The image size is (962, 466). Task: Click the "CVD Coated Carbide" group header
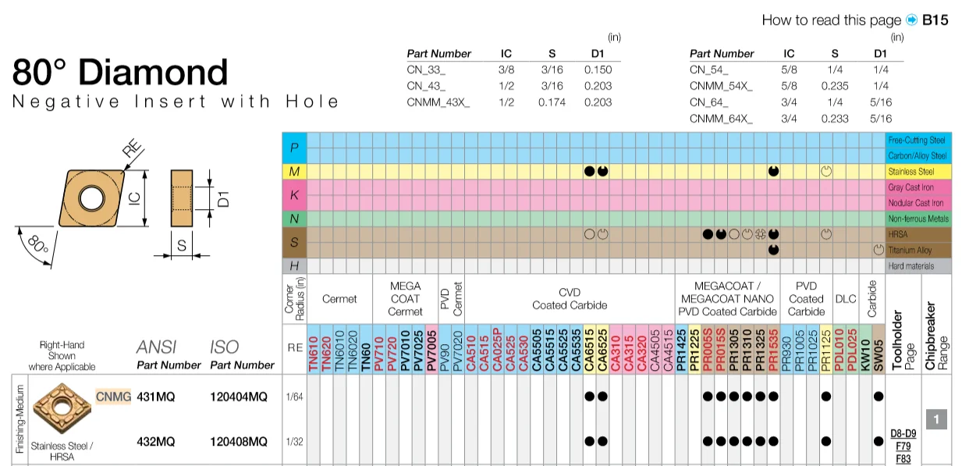570,299
